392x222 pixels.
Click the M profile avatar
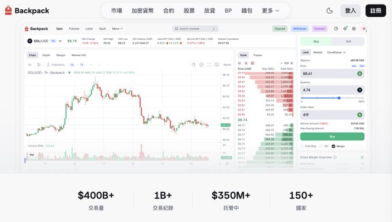(x=364, y=29)
